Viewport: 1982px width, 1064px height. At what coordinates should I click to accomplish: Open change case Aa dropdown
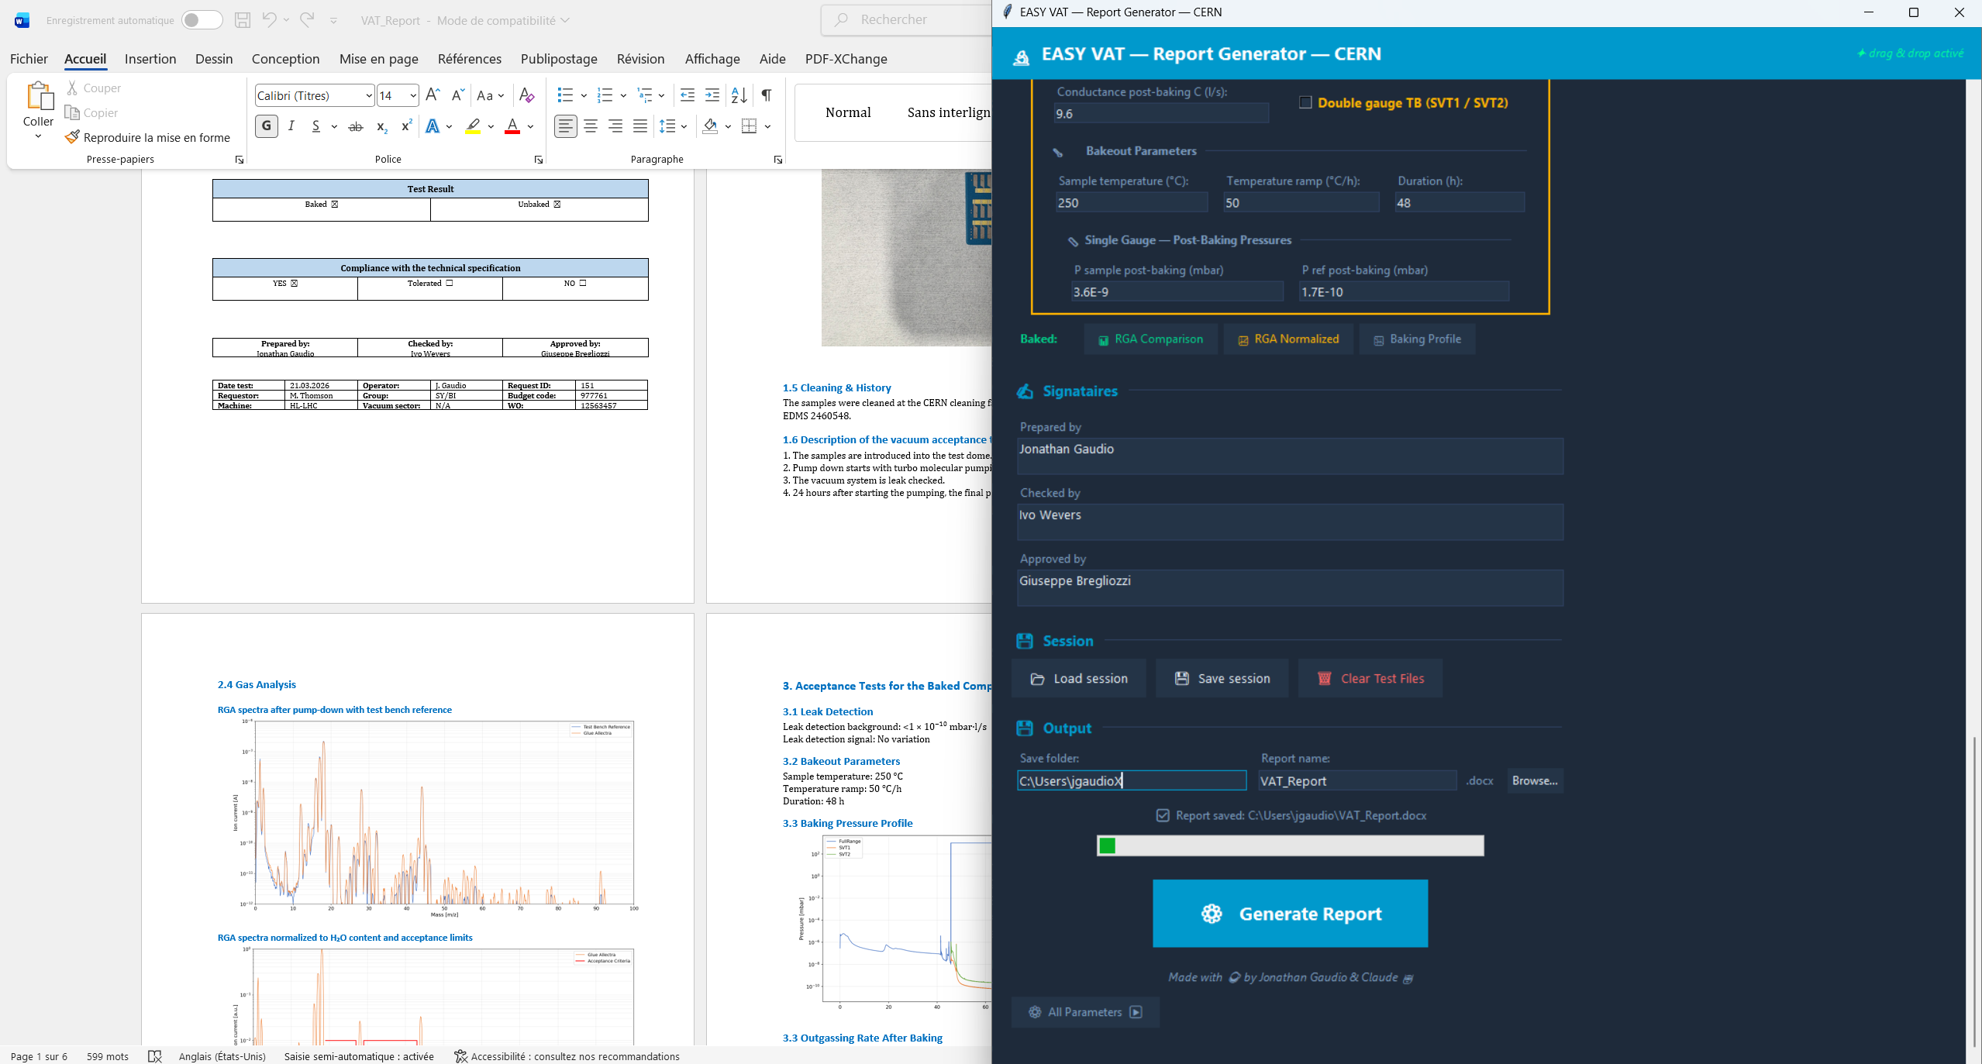click(490, 95)
